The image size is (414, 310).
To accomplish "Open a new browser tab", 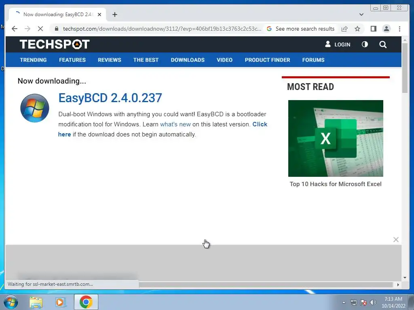I will tap(114, 15).
